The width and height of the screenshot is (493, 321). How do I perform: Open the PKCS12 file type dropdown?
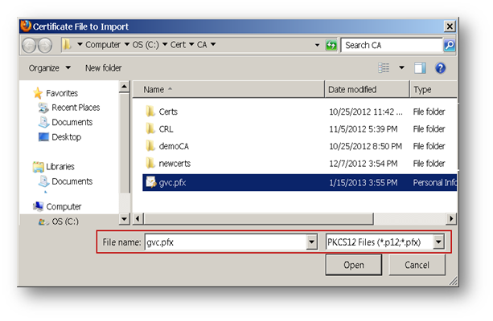pos(438,242)
